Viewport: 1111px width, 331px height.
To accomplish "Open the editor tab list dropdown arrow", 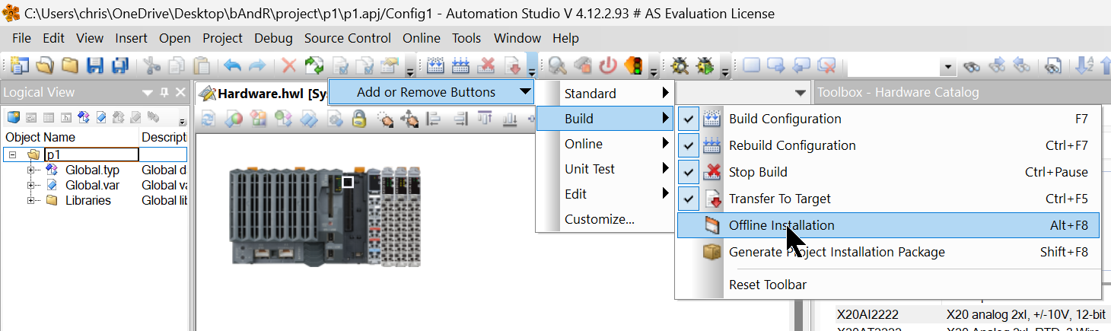I will [799, 93].
